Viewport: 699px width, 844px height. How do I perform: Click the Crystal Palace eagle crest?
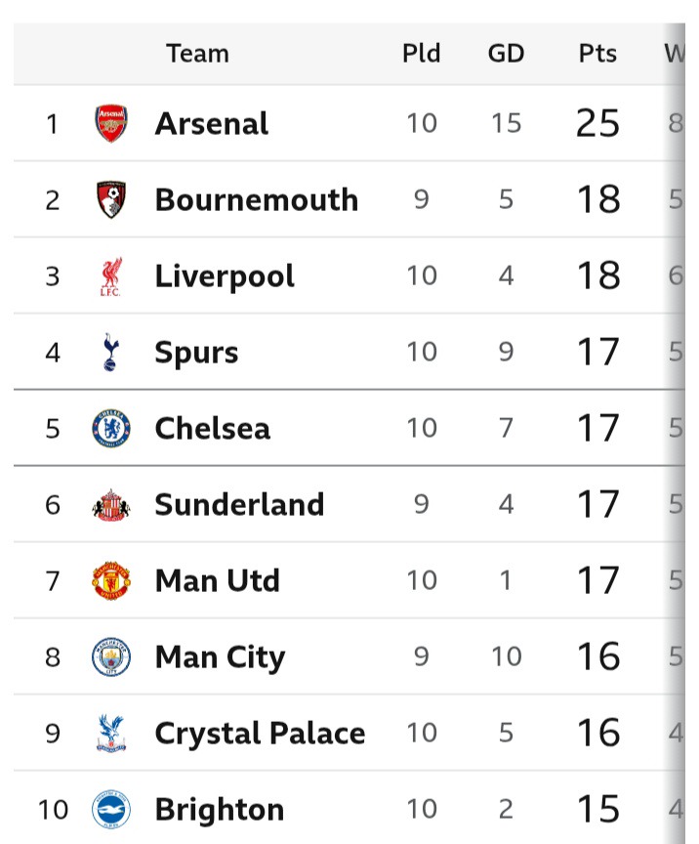click(x=111, y=734)
